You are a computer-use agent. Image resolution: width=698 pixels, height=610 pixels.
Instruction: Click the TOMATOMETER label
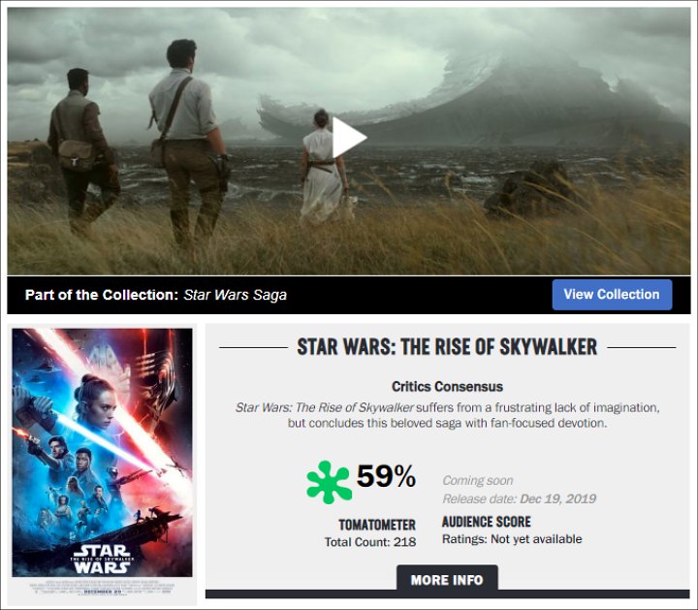click(377, 525)
